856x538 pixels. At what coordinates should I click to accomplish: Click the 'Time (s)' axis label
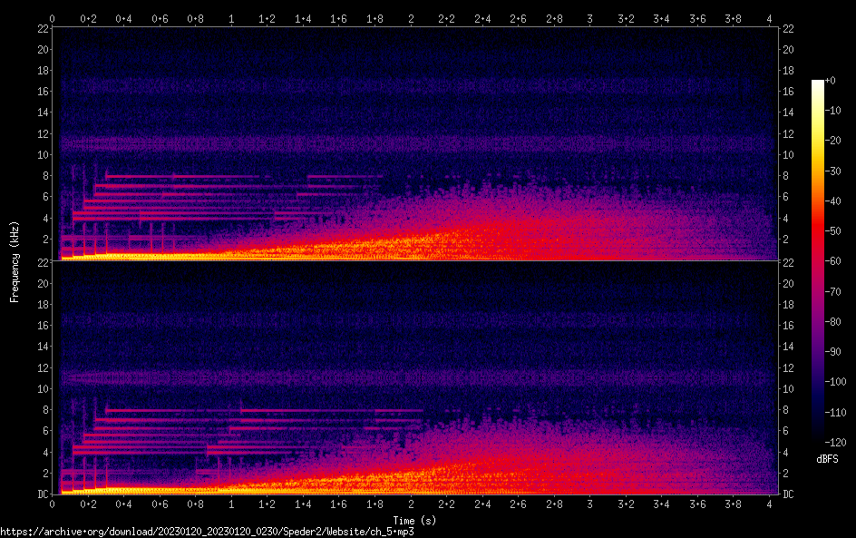[415, 520]
